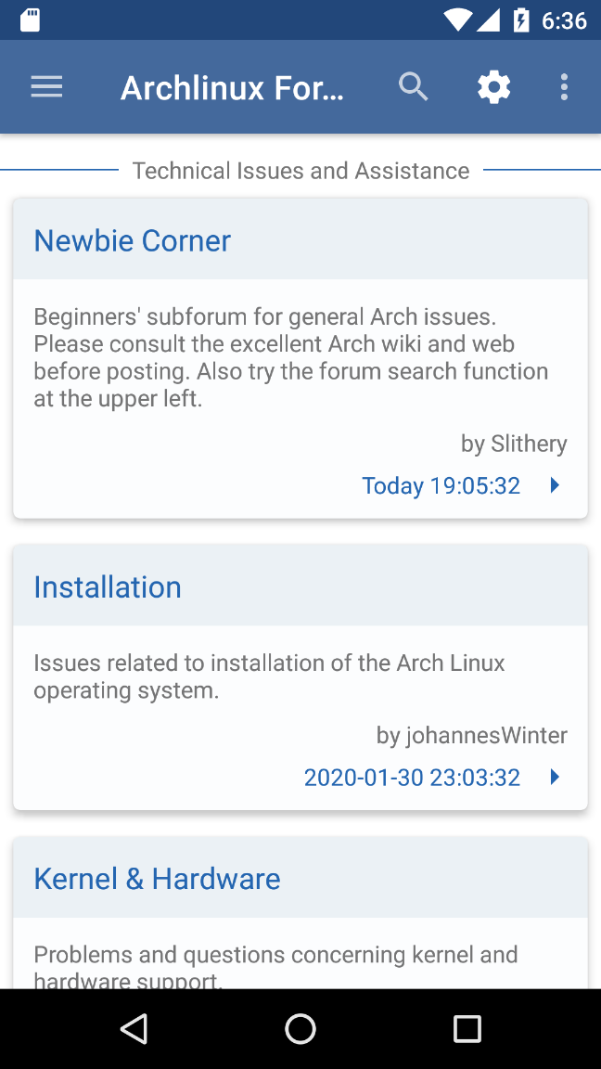Tap the search magnifier icon

pyautogui.click(x=413, y=87)
